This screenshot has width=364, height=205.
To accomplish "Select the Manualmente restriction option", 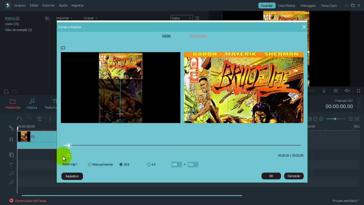I will (100, 164).
